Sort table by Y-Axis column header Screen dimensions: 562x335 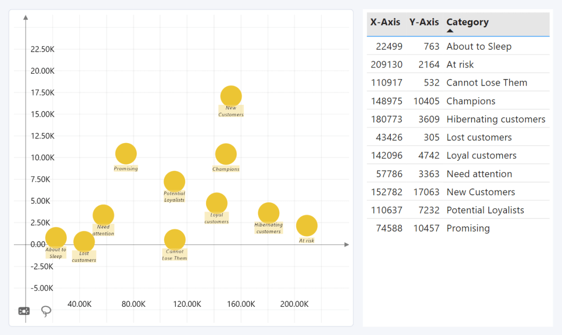[424, 22]
